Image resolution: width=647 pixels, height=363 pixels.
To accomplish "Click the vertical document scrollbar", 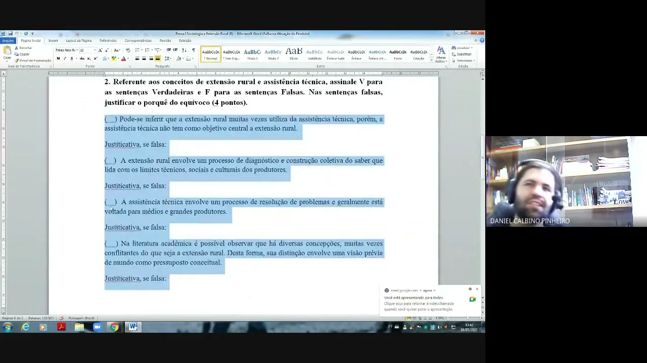I will coord(483,156).
